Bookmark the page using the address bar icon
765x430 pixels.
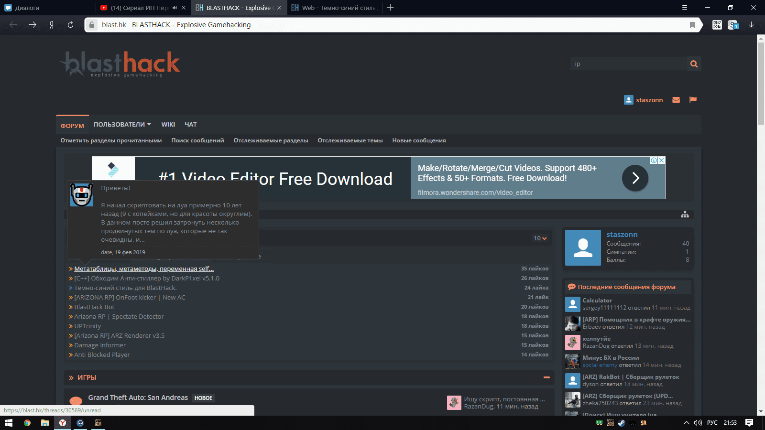(692, 25)
